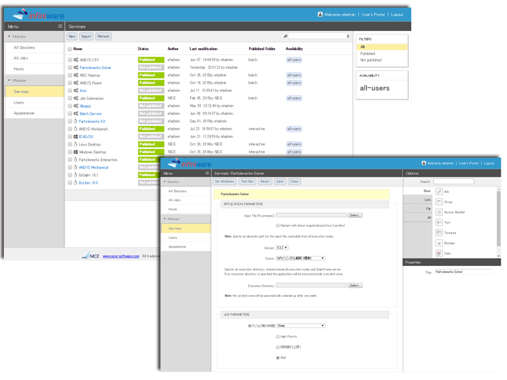Click the hamburger menu icon in back window Menu bar
The width and height of the screenshot is (507, 380).
(x=60, y=26)
